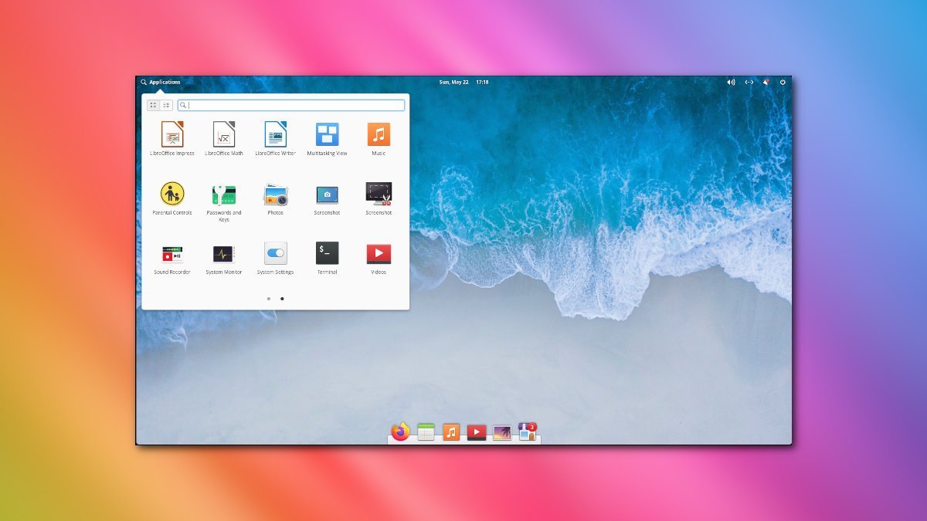Click the Applications panel menu
Image resolution: width=927 pixels, height=521 pixels.
tap(161, 82)
